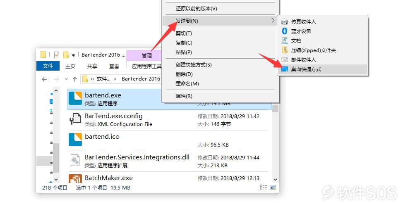The height and width of the screenshot is (204, 403).
Task: Open the 文件 ribbon tab
Action: tap(48, 66)
